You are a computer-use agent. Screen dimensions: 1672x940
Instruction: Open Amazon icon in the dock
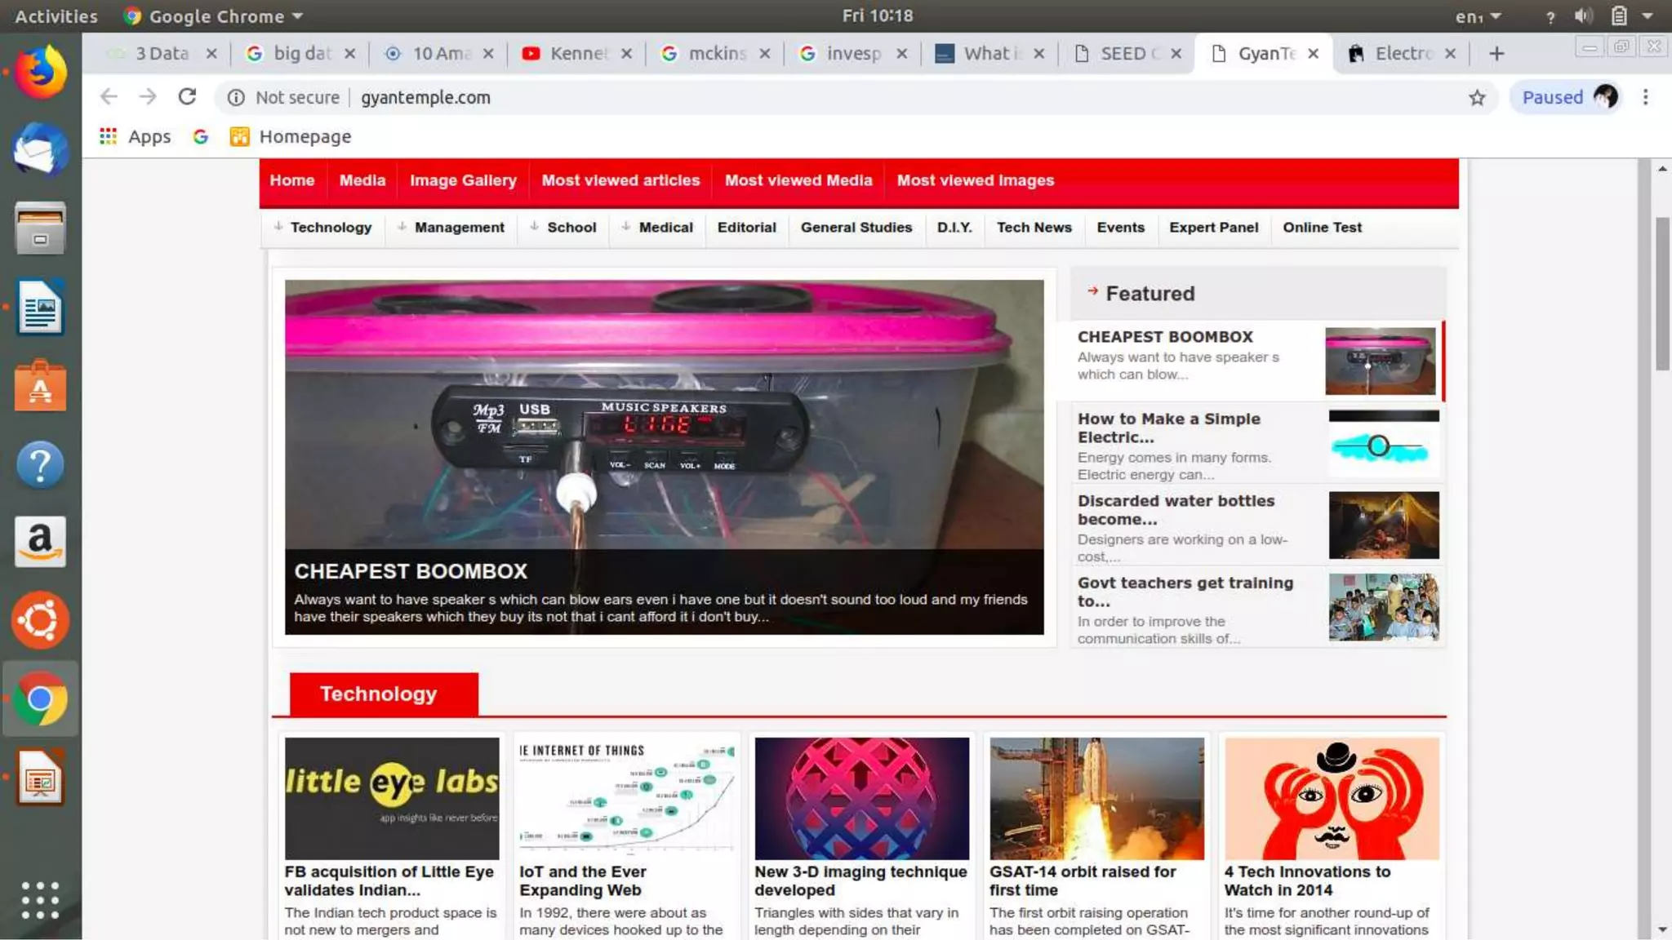pos(40,541)
